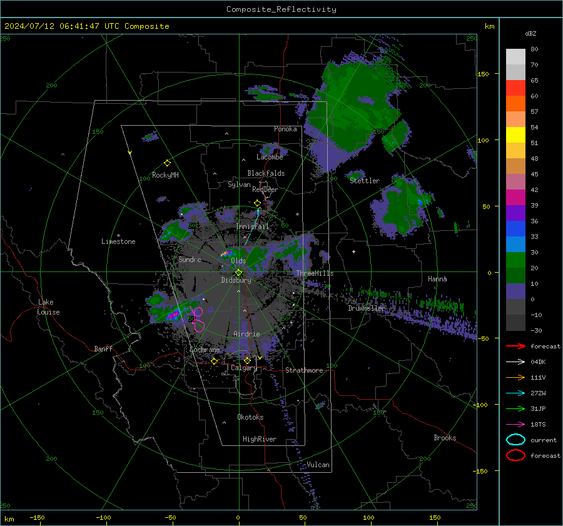Image resolution: width=563 pixels, height=526 pixels.
Task: Click yellow diamond marker near RockyMH
Action: click(167, 163)
